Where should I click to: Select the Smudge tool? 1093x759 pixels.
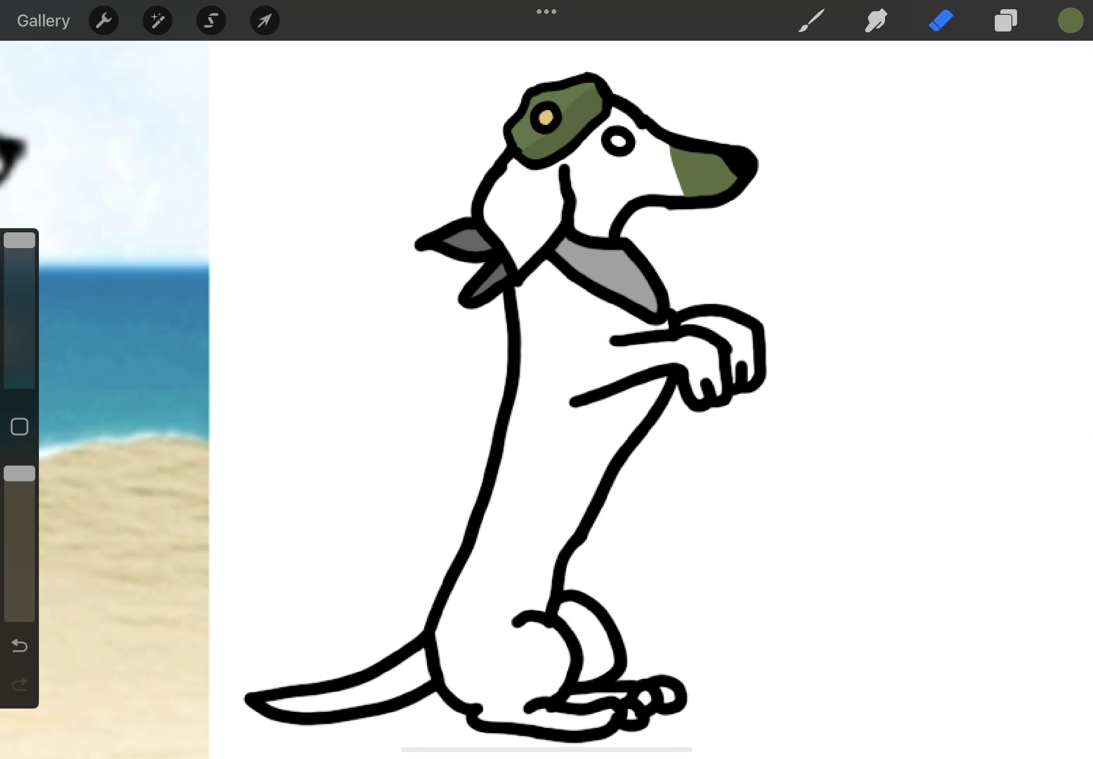coord(876,20)
